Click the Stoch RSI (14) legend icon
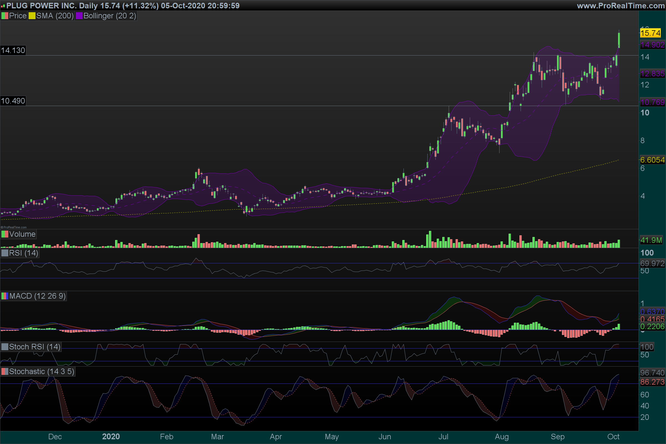Viewport: 666px width, 444px height. pyautogui.click(x=5, y=347)
